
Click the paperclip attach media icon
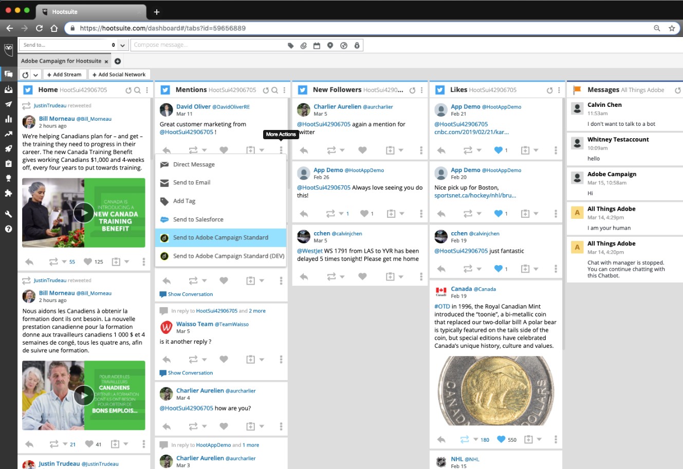coord(304,46)
